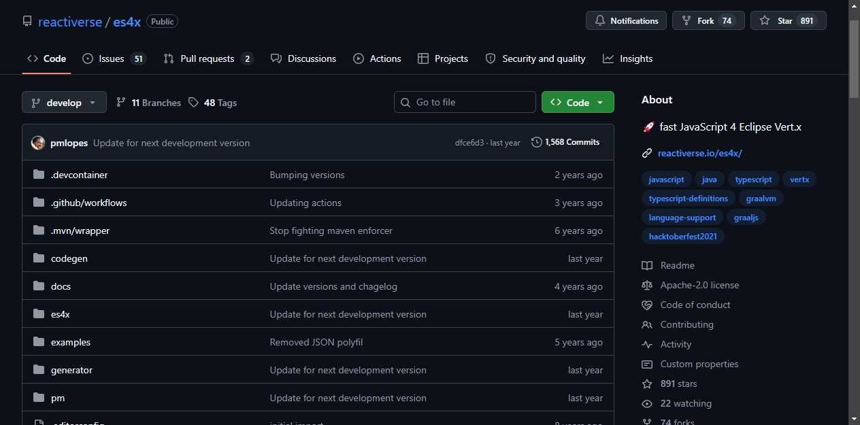Select the javascript topic tag

tap(666, 180)
